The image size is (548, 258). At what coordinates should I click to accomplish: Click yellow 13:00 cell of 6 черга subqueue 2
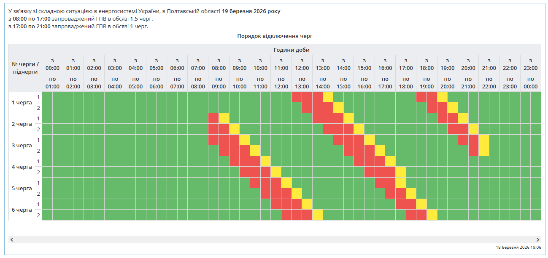[x=318, y=215]
